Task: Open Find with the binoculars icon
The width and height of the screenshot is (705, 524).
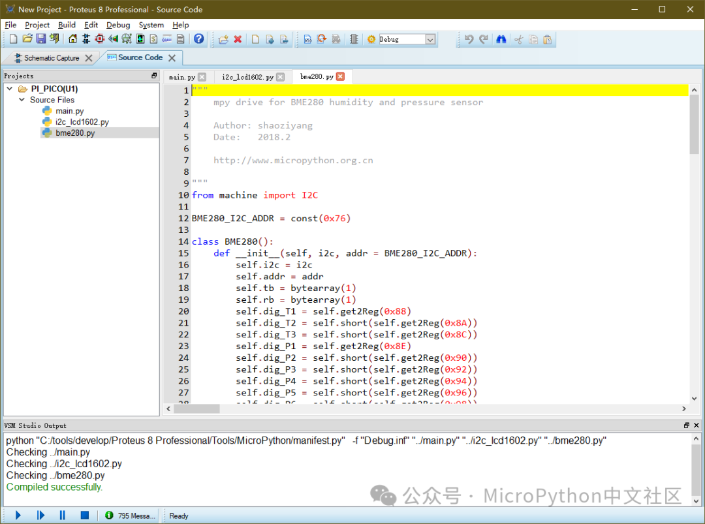Action: 501,40
